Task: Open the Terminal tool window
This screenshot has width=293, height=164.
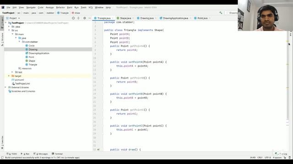Action: [x=58, y=154]
